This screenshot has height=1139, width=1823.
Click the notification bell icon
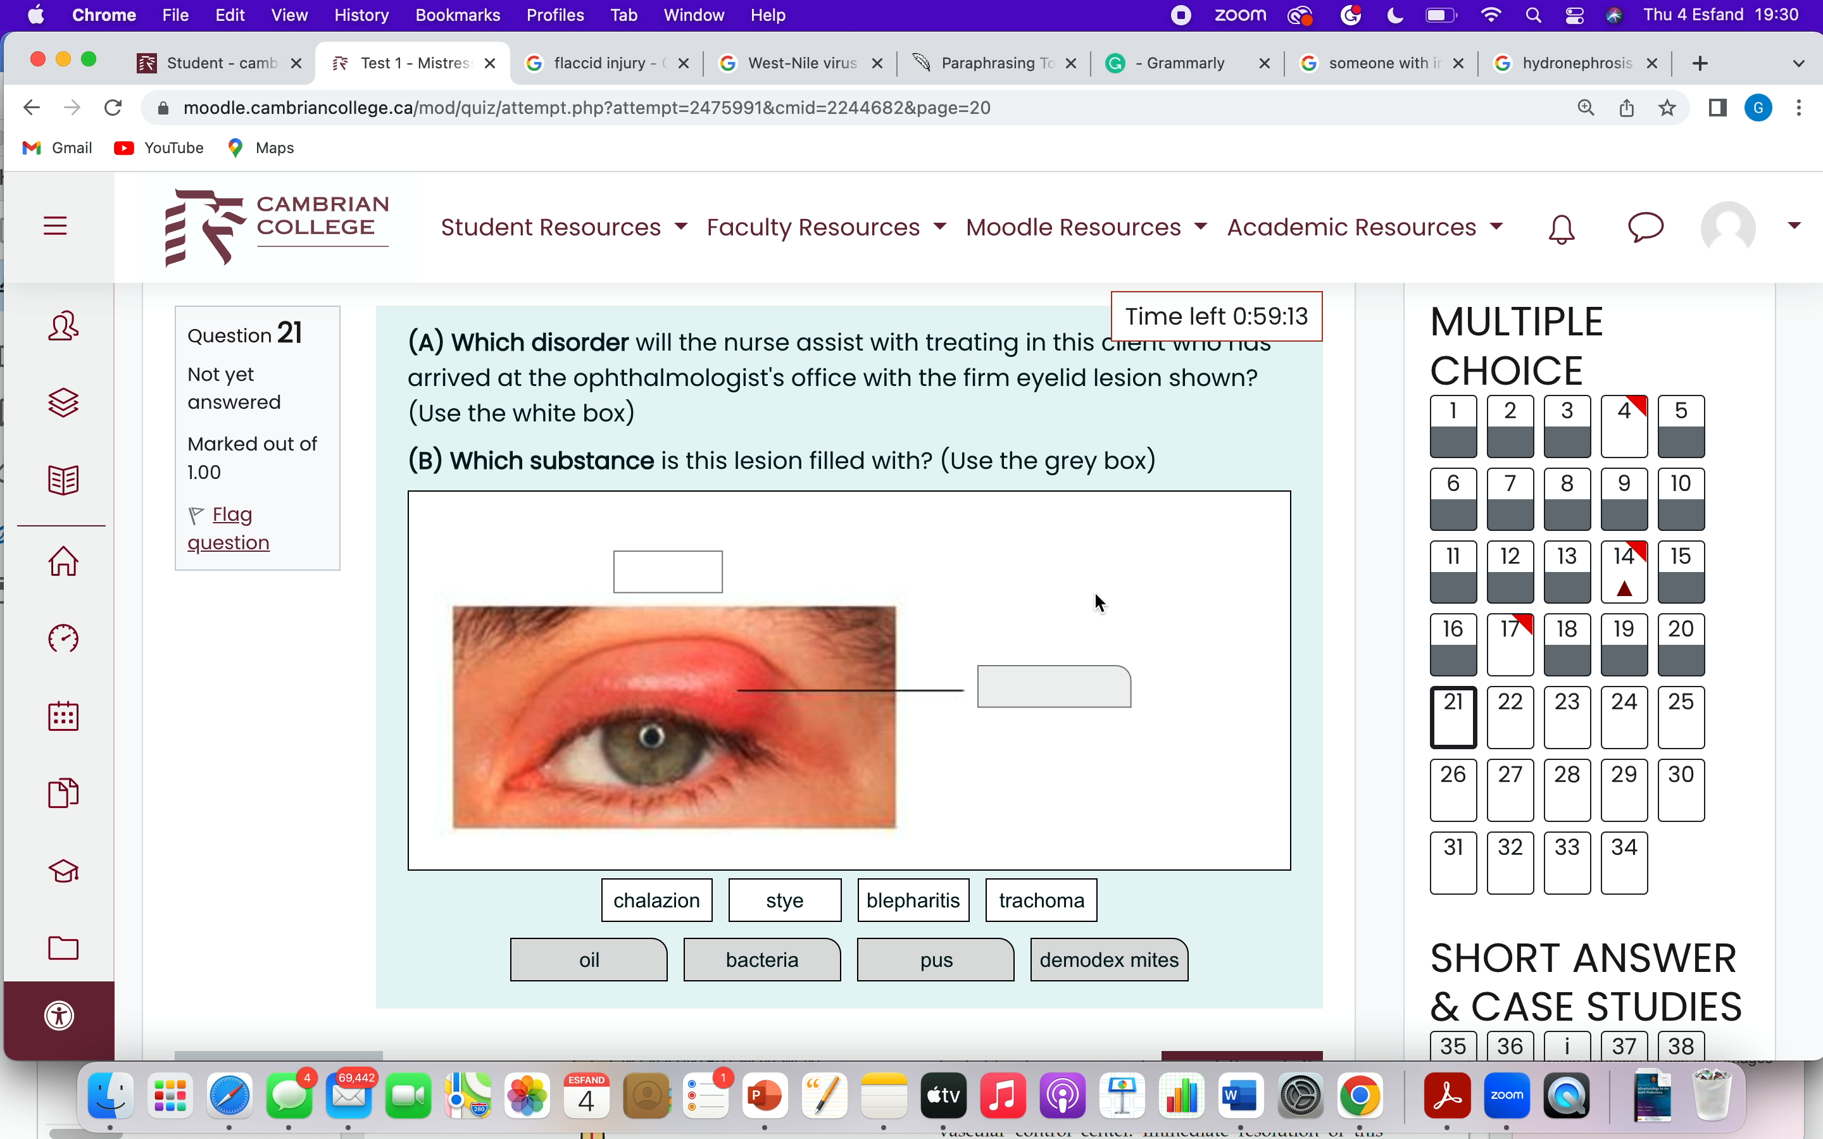pos(1561,228)
